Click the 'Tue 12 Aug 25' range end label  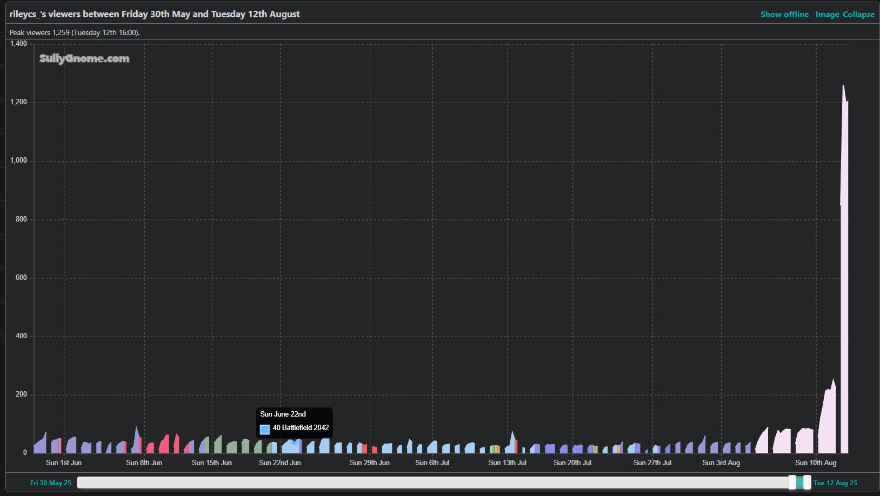point(835,483)
